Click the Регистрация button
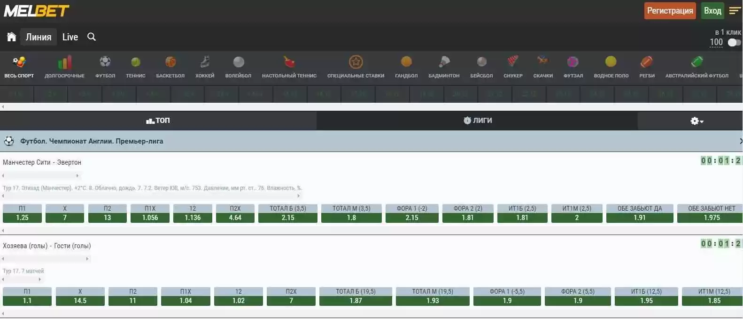This screenshot has height=319, width=743. pos(670,11)
